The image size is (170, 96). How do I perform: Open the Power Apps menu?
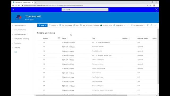click(119, 25)
